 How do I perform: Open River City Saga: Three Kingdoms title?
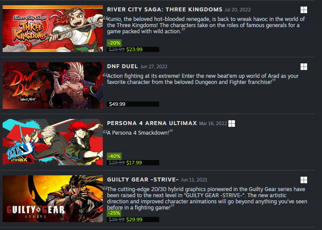pos(164,10)
